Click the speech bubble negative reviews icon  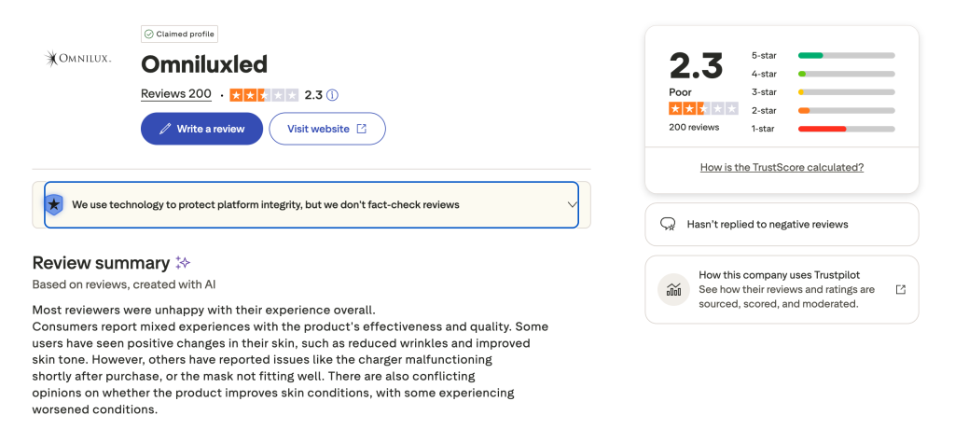(x=668, y=224)
